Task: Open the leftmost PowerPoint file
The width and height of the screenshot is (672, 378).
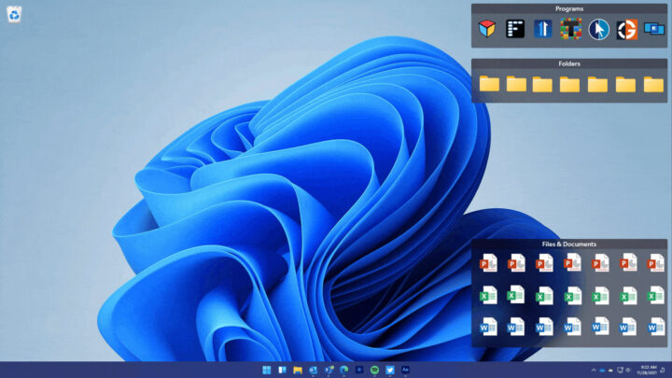Action: coord(488,262)
